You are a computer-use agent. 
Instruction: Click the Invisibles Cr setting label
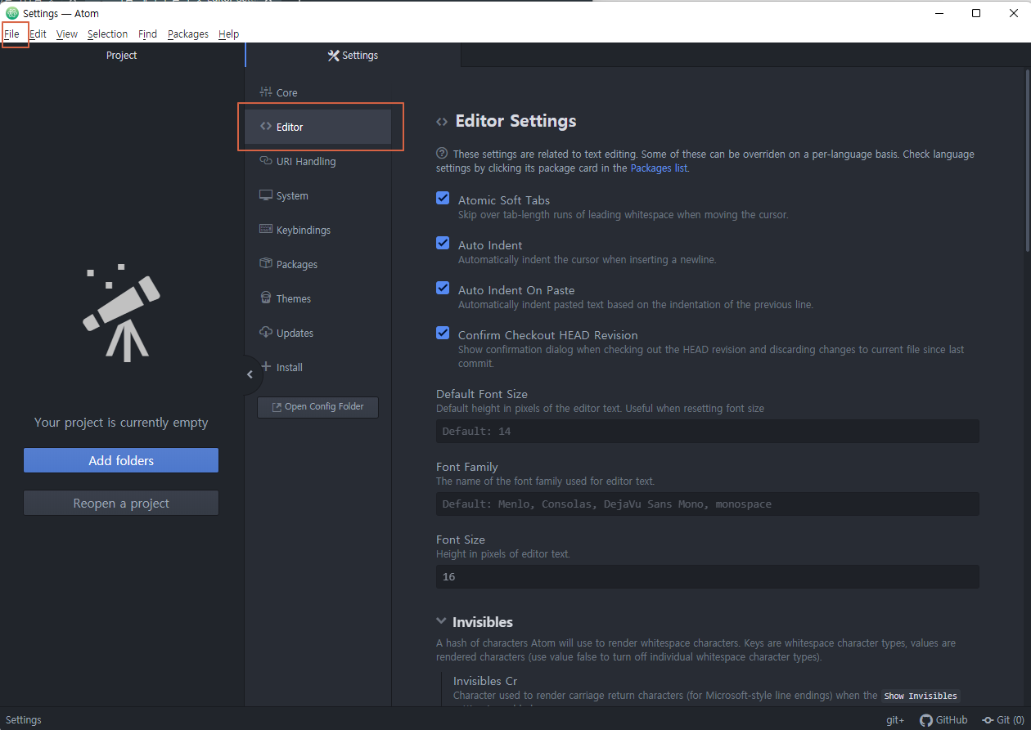tap(487, 681)
